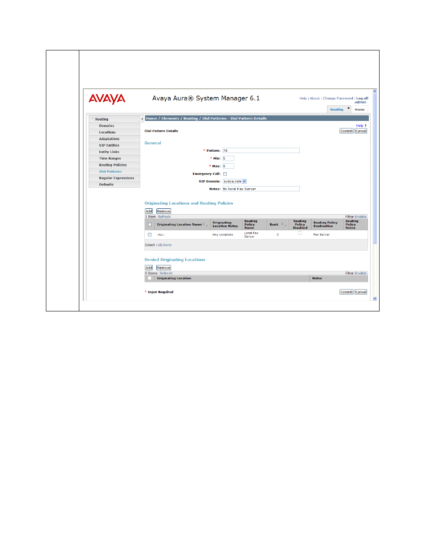Image resolution: width=425 pixels, height=551 pixels.
Task: Toggle the Emergency Call checkbox
Action: tap(225, 174)
